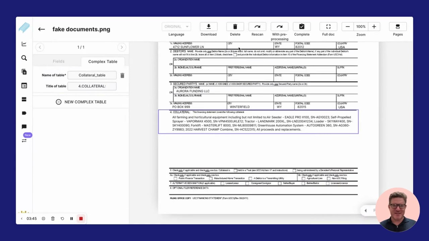This screenshot has width=429, height=241.
Task: Check the 'held in a Trust' box
Action: [235, 170]
